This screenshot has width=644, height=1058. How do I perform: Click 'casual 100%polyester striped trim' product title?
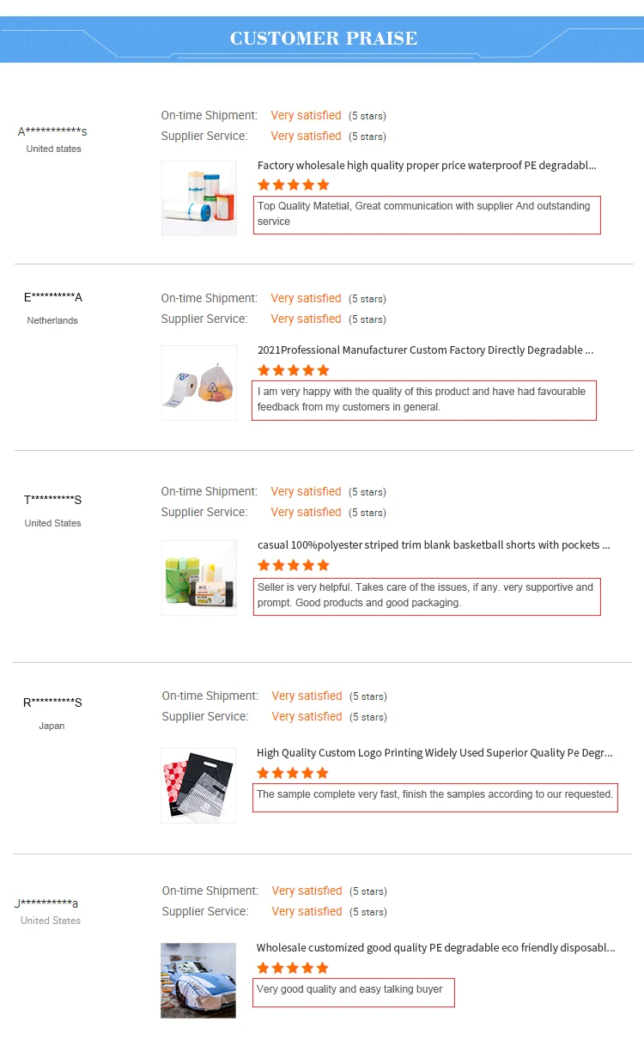tap(434, 545)
